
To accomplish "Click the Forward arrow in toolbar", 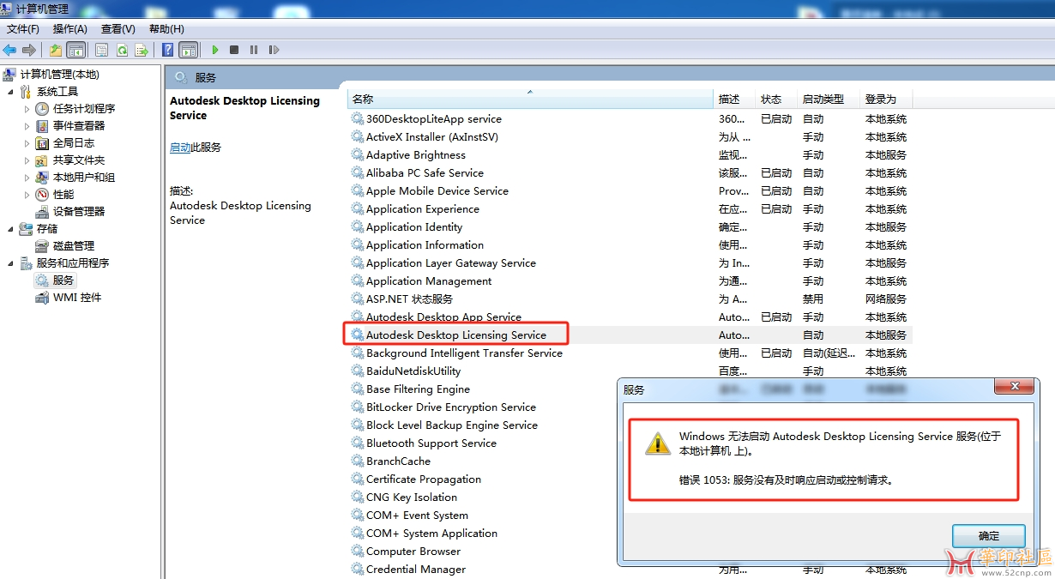I will click(29, 51).
